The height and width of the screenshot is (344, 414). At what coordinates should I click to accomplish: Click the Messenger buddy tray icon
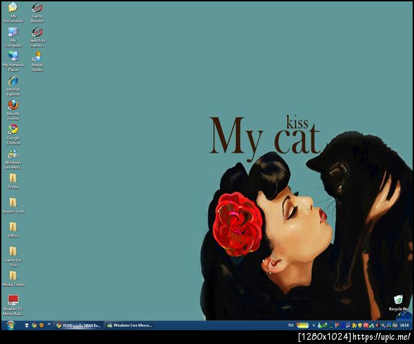tap(319, 325)
